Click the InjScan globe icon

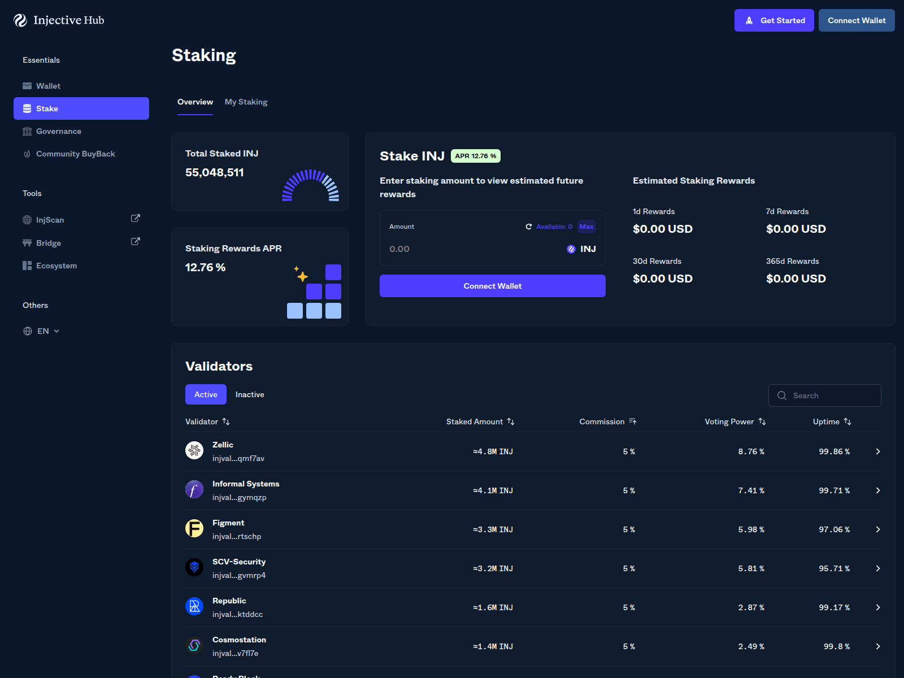tap(27, 220)
